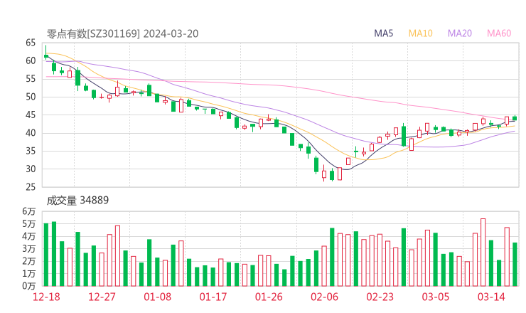The image size is (526, 313).
Task: Click the MA10 legend label
Action: [420, 33]
